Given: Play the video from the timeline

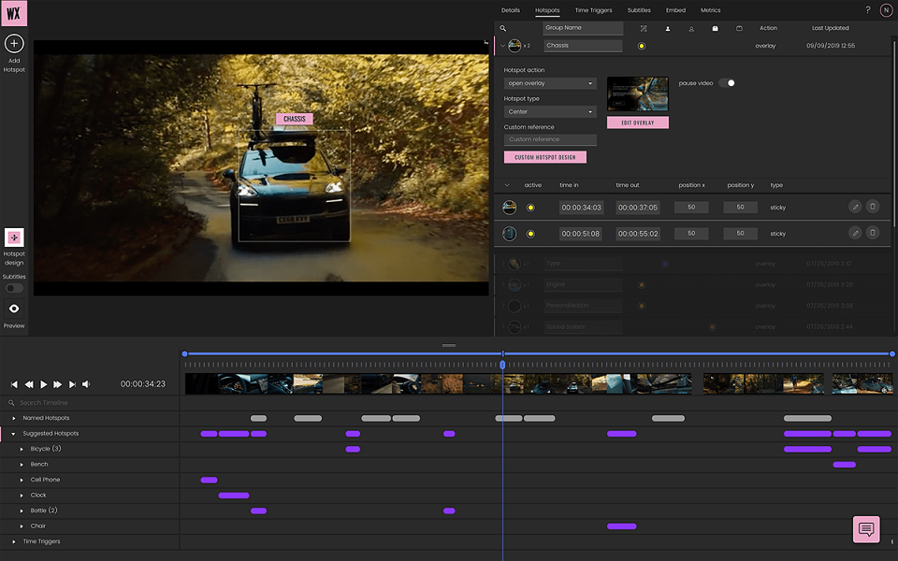Looking at the screenshot, I should [x=44, y=384].
